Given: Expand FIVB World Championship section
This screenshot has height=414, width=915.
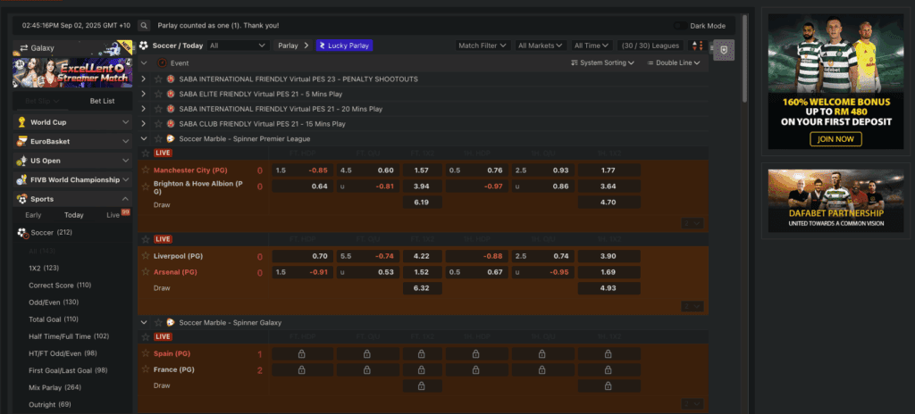Looking at the screenshot, I should pos(73,179).
